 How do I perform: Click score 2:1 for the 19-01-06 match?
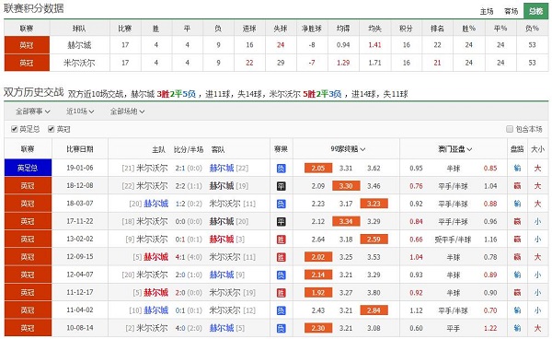180,168
